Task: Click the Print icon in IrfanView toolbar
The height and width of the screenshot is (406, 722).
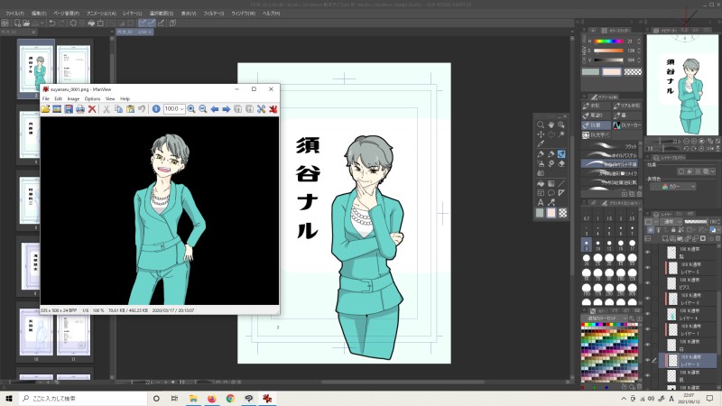Action: point(80,109)
